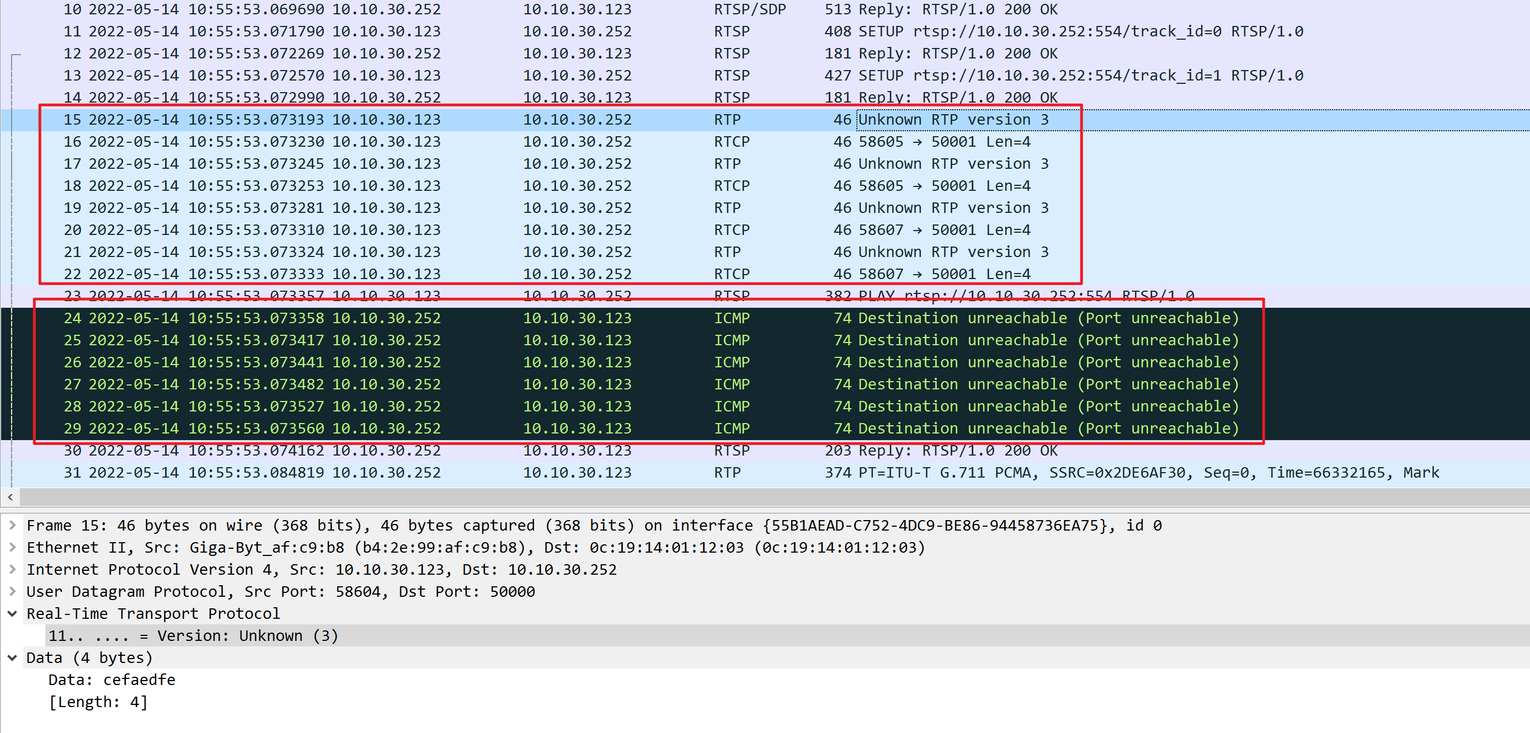Collapse the Data (4 bytes) node
Image resolution: width=1530 pixels, height=733 pixels.
point(12,657)
